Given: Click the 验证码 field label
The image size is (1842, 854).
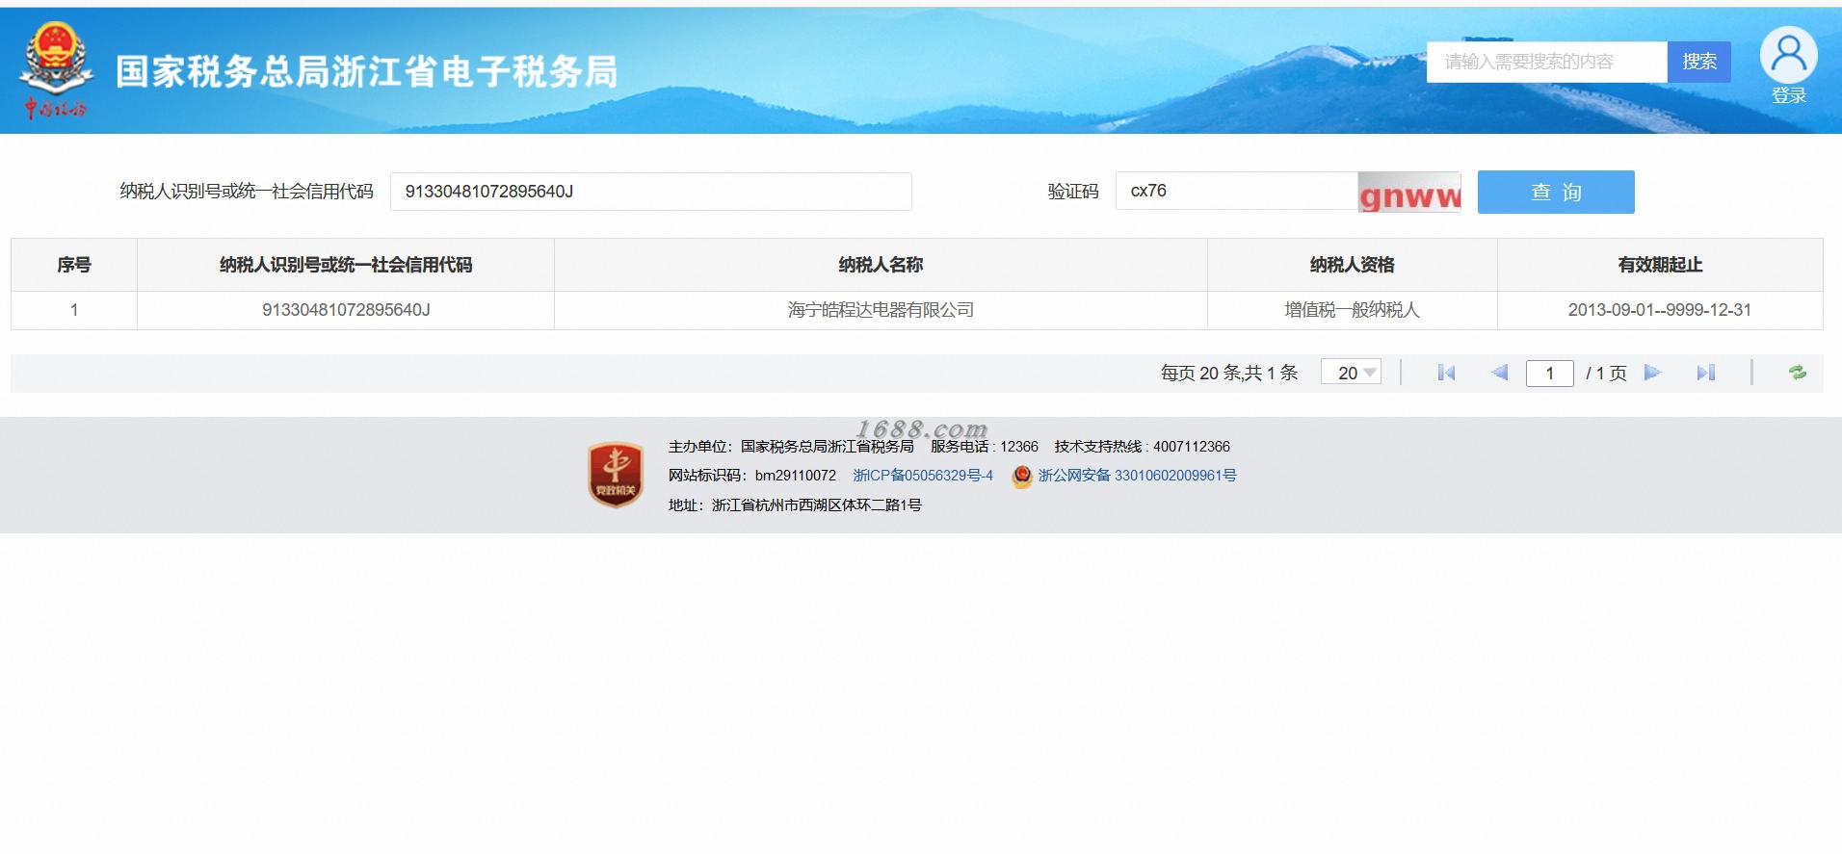Looking at the screenshot, I should [1073, 192].
